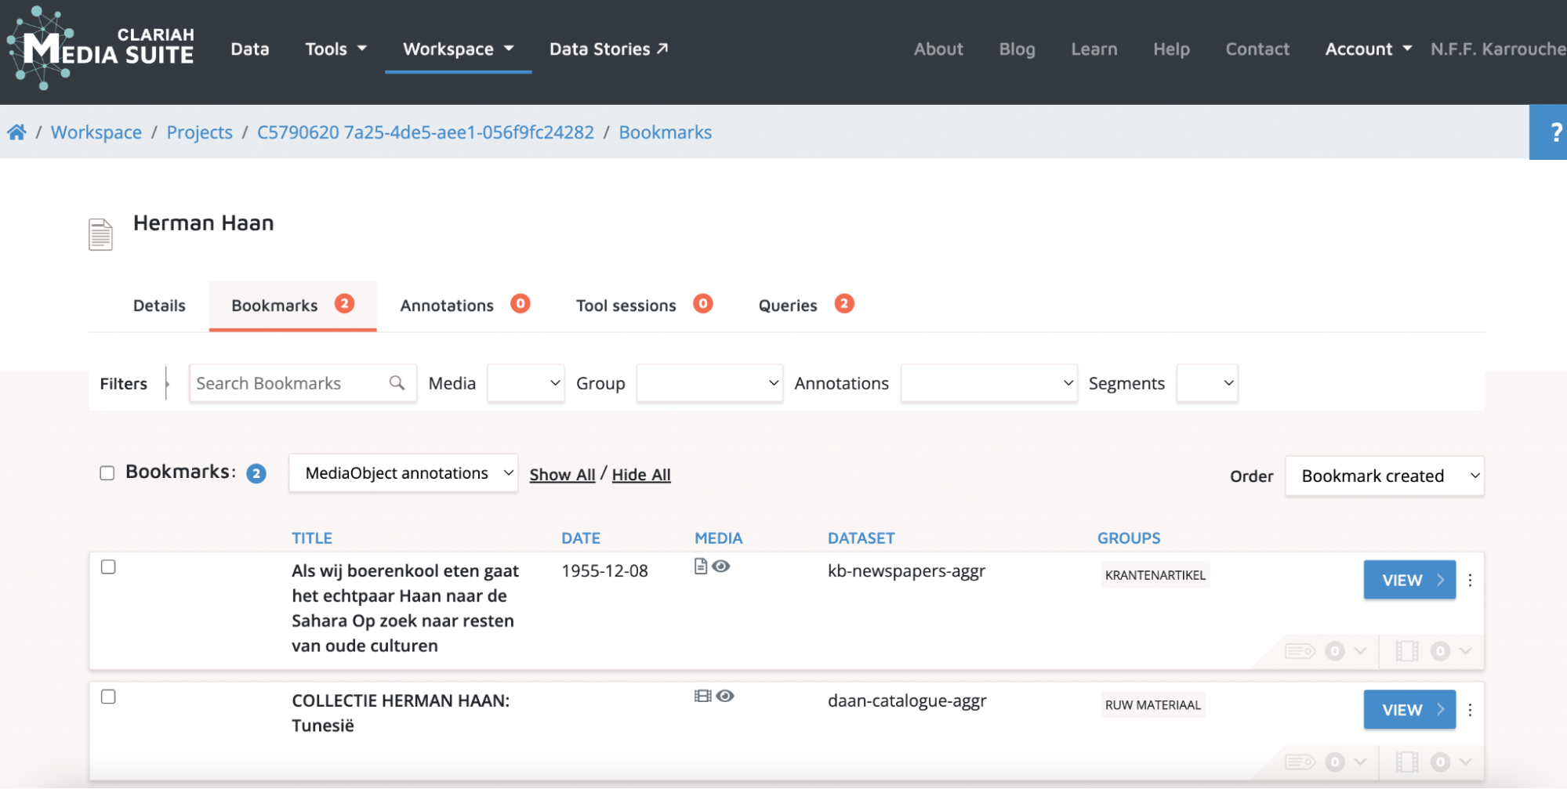Click the annotation tag icon in the newspaper row
This screenshot has height=789, width=1567.
(1300, 651)
